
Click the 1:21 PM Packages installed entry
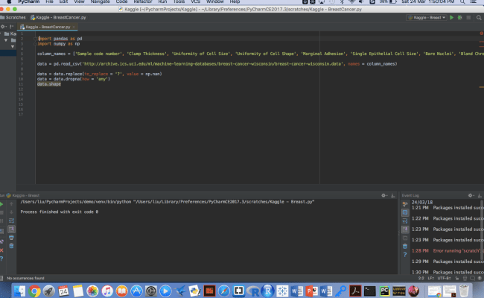(448, 208)
